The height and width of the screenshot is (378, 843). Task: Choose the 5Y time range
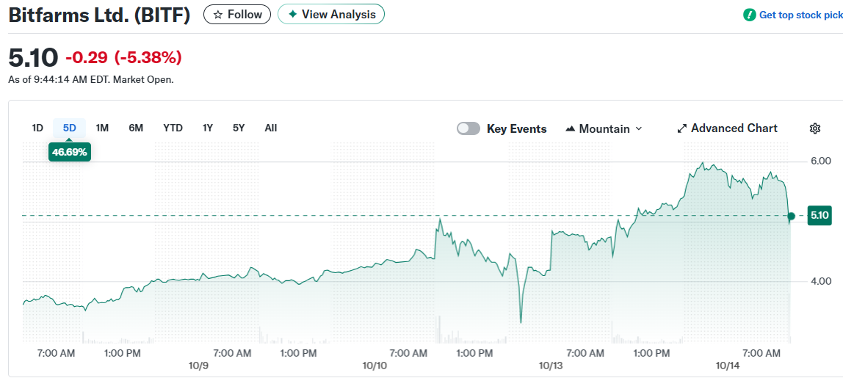click(x=239, y=128)
